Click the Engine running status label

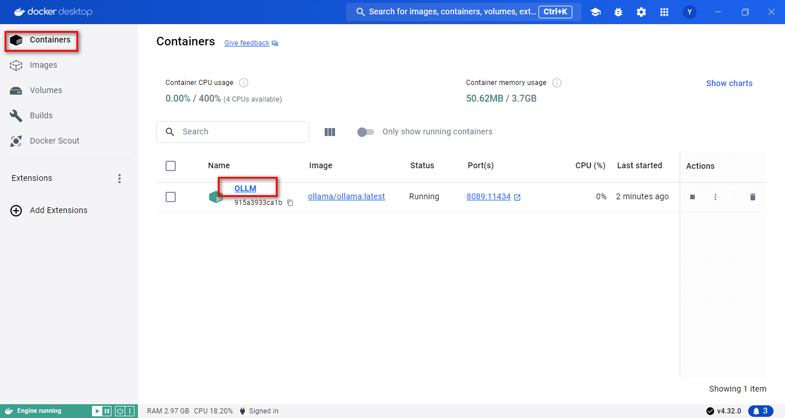coord(39,411)
